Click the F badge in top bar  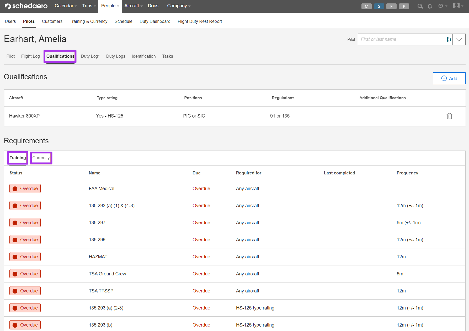[391, 6]
